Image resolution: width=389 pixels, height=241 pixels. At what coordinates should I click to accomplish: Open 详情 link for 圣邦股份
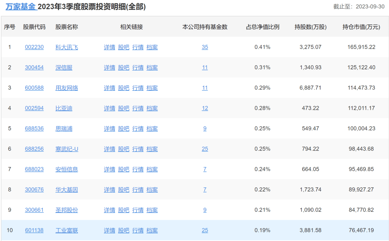click(109, 210)
